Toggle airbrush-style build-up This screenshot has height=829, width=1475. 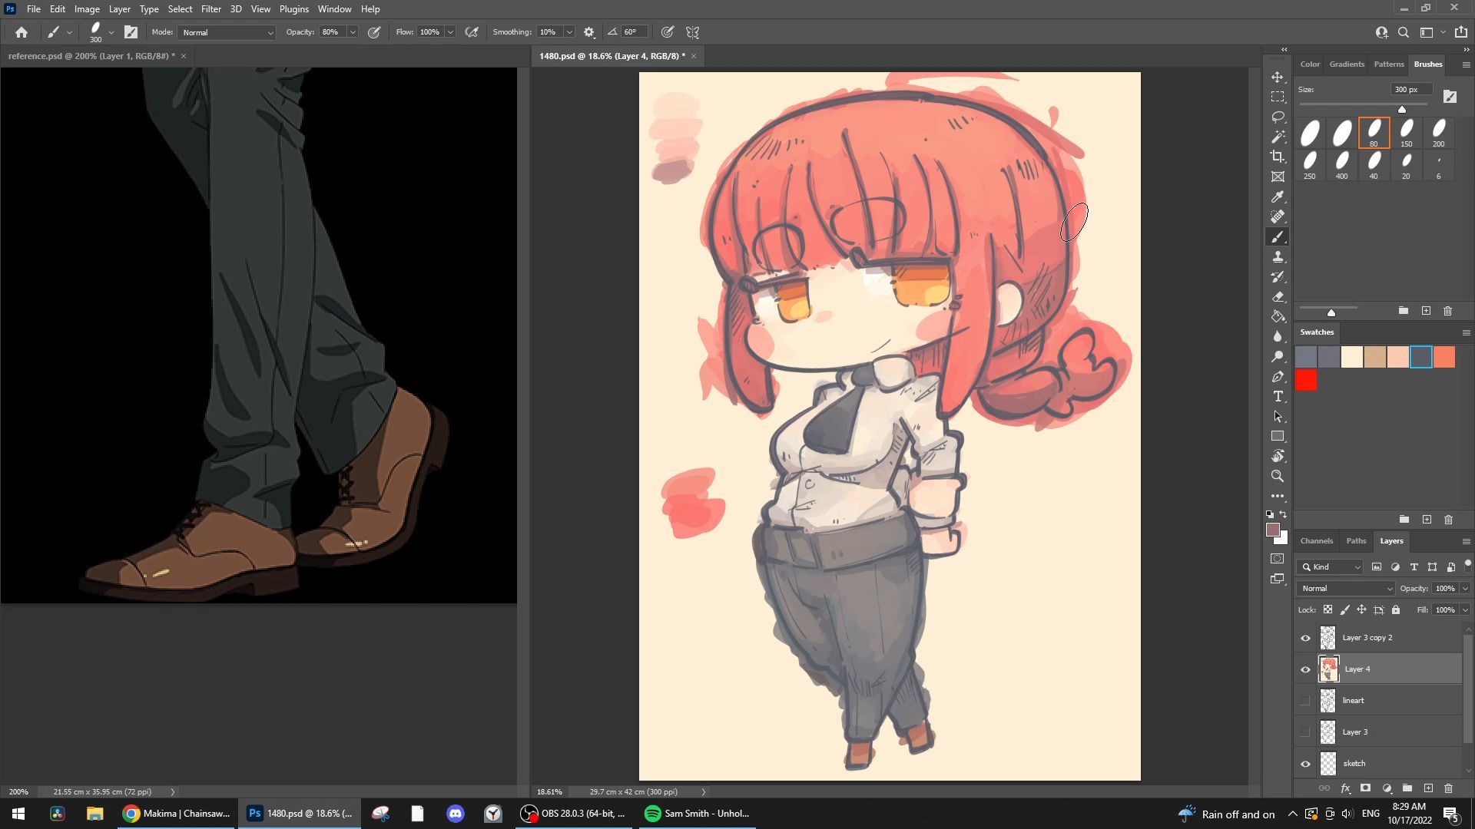tap(472, 32)
